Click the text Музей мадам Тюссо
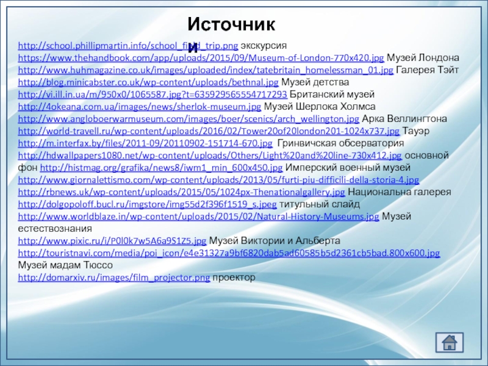488x366 pixels. [65, 265]
